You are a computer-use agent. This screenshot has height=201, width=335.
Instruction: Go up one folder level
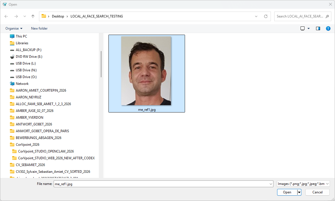33,16
